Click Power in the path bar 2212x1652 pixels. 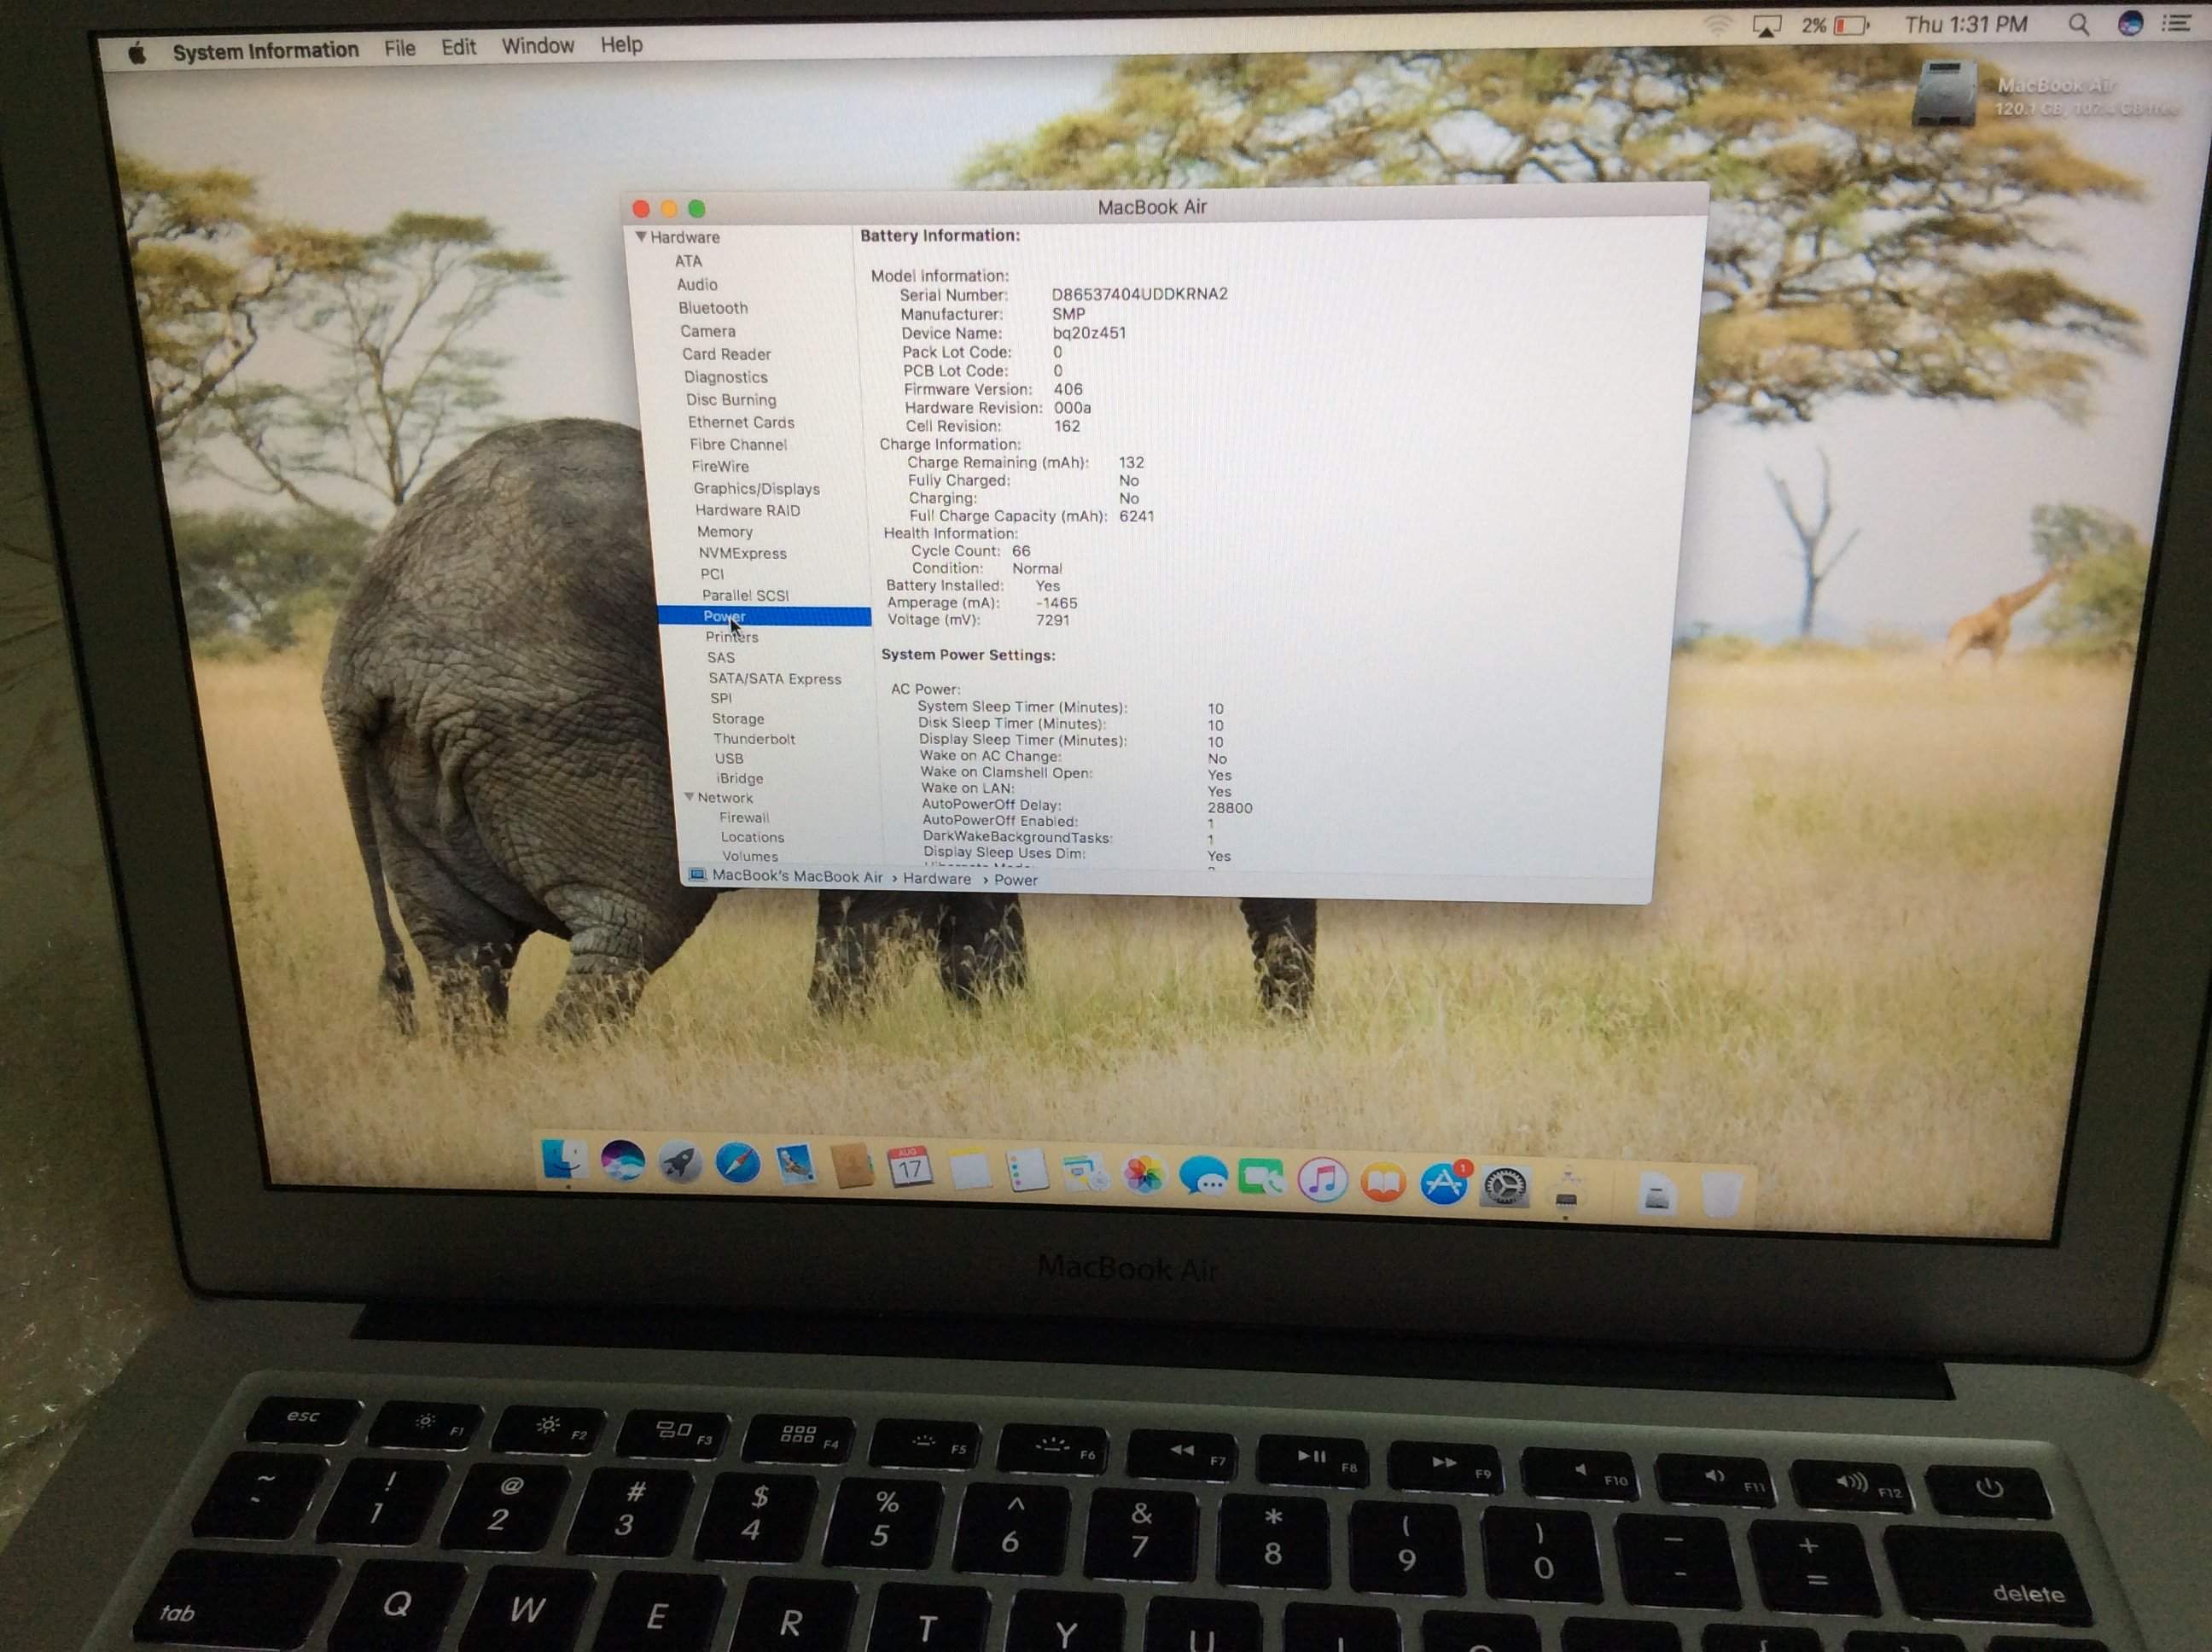point(1015,879)
